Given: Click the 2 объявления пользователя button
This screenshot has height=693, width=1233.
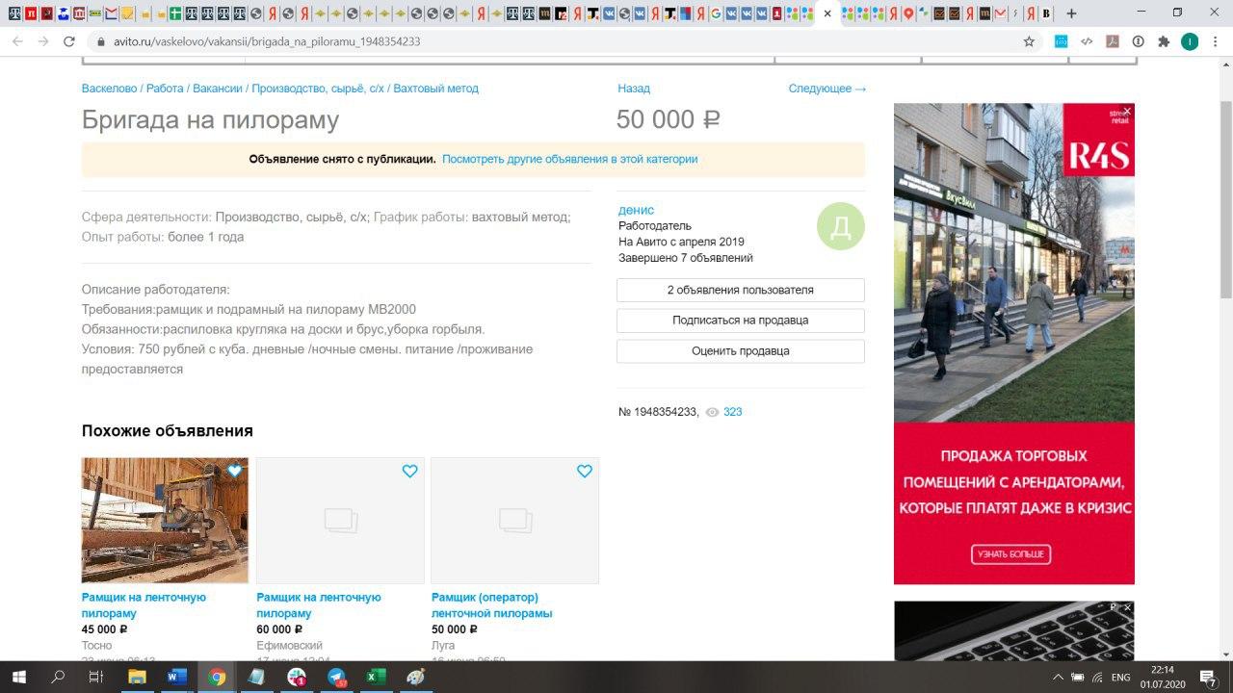Looking at the screenshot, I should (740, 290).
